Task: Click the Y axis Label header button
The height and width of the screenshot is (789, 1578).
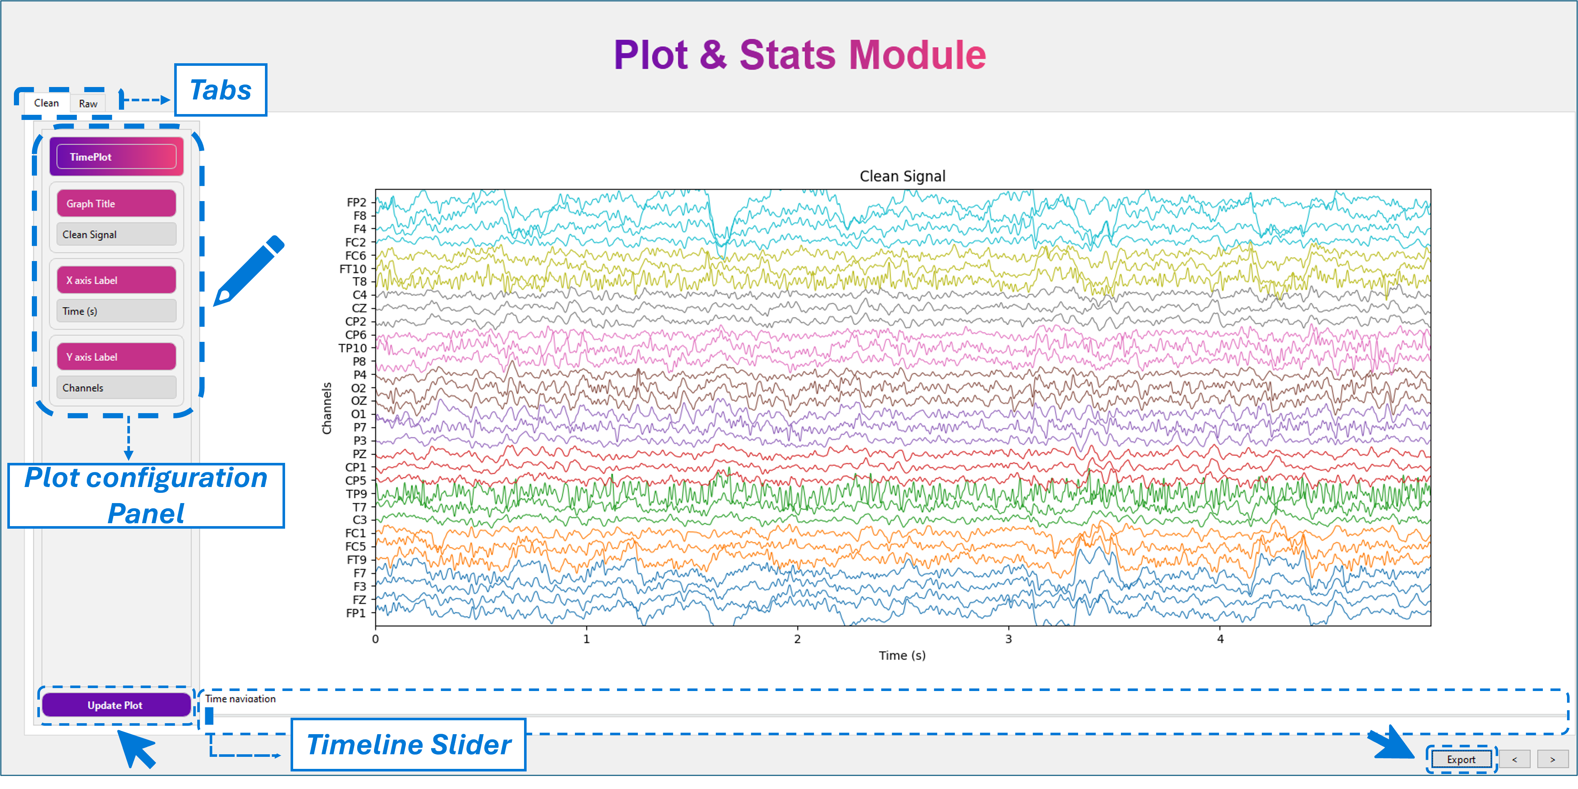Action: click(x=116, y=356)
